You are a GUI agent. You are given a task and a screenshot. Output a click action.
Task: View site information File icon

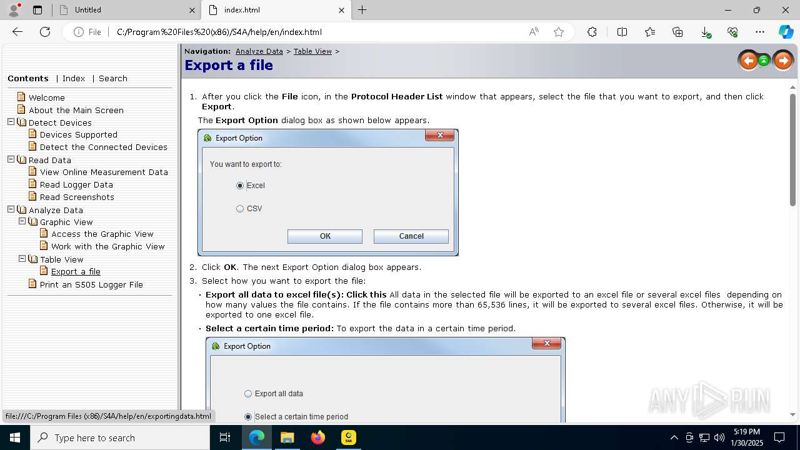click(x=87, y=32)
